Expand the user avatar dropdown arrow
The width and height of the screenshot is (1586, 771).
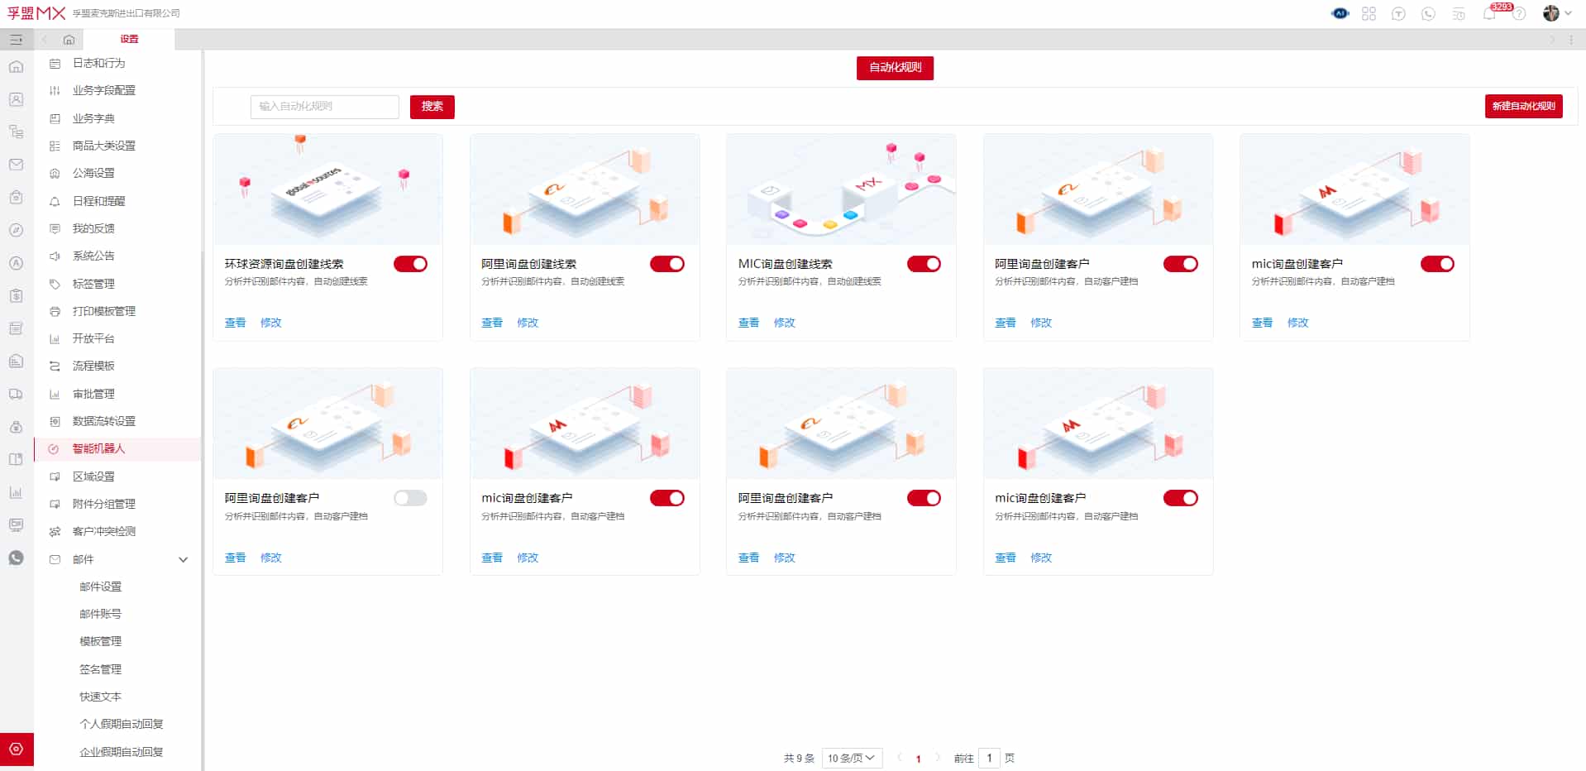(x=1568, y=13)
